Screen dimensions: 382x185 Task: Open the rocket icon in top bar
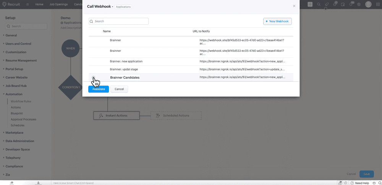(327, 4)
